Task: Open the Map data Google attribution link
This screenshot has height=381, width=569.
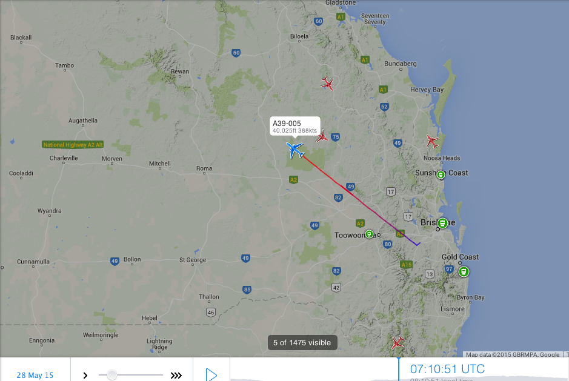Action: (x=513, y=354)
